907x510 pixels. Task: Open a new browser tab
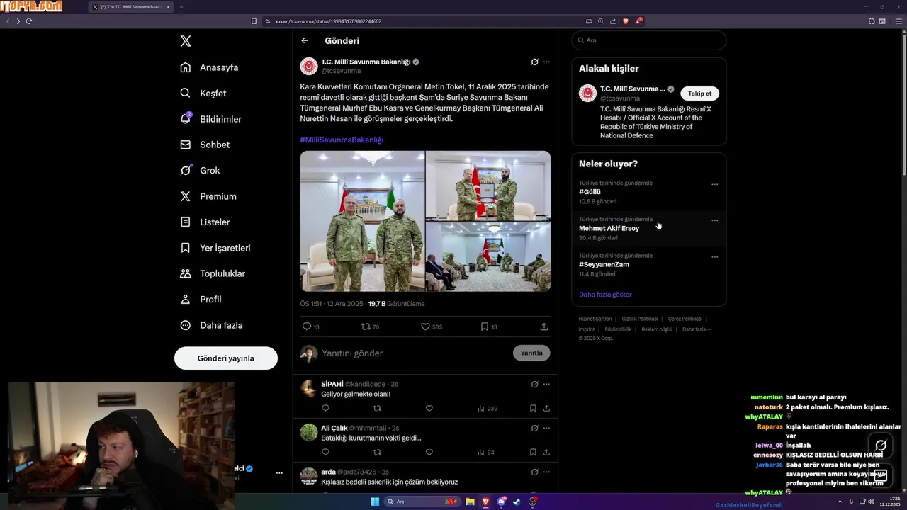click(181, 7)
